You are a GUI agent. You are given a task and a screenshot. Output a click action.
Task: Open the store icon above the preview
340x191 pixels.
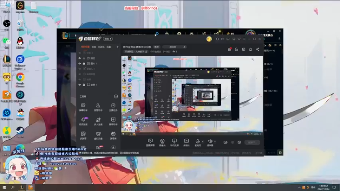click(244, 49)
